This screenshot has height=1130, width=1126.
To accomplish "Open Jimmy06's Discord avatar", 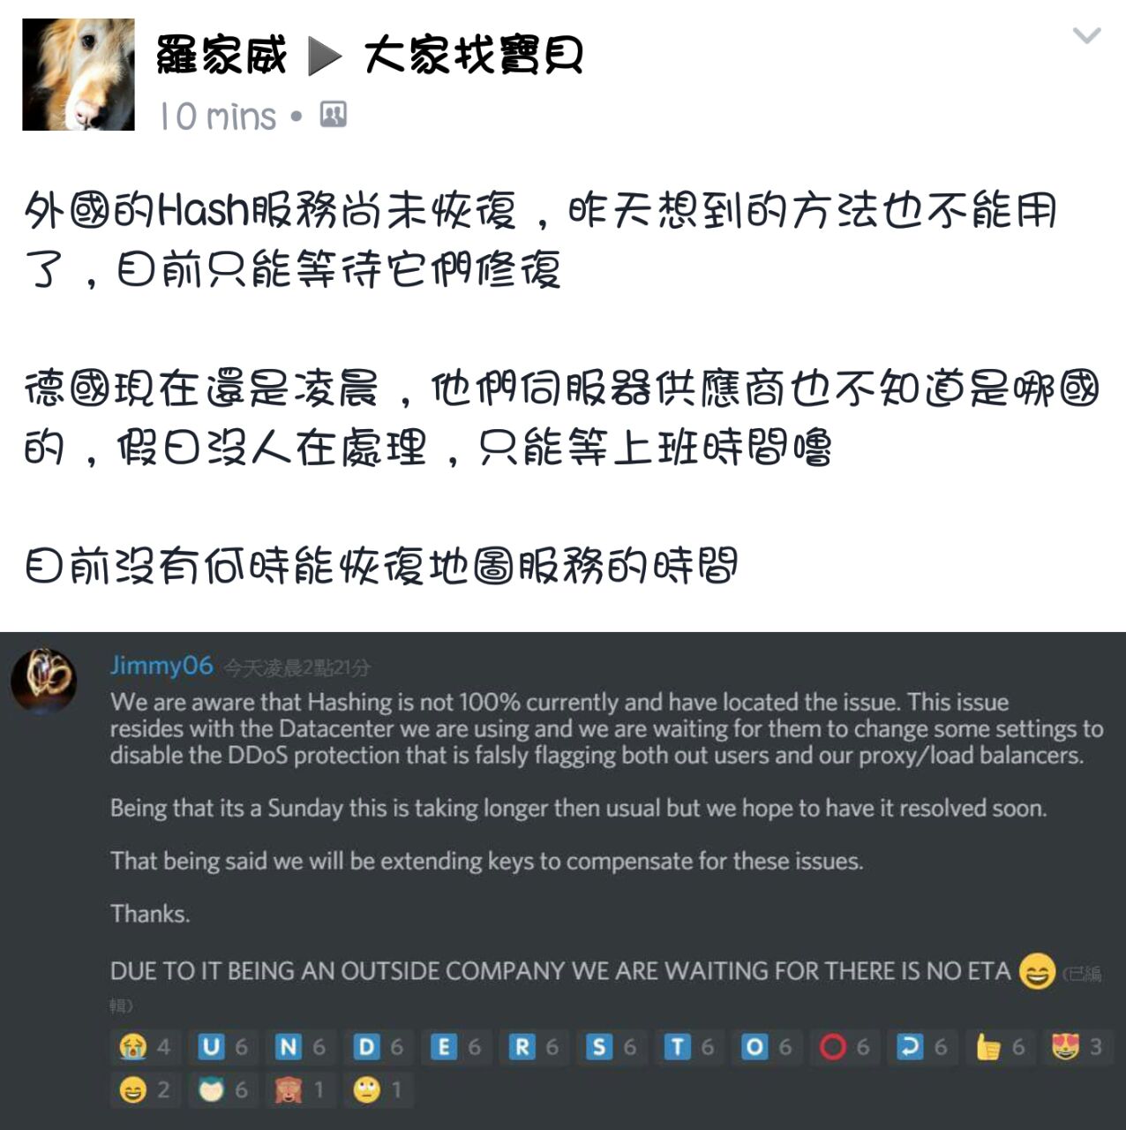I will click(x=44, y=680).
